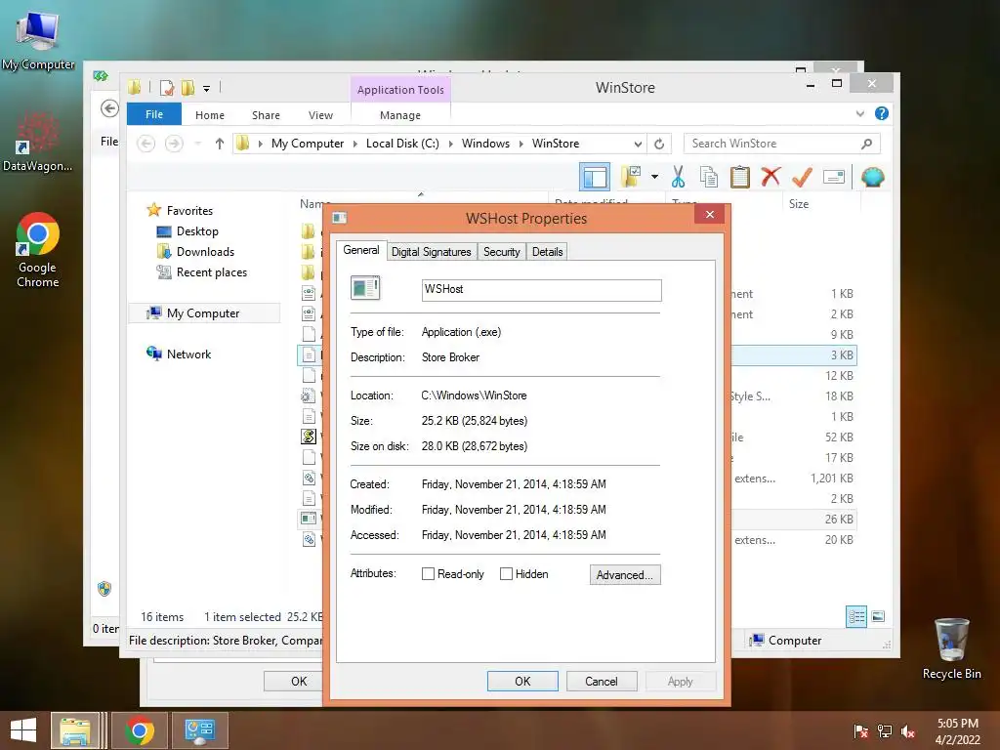The height and width of the screenshot is (750, 1000).
Task: Click the Copy pages icon
Action: point(709,177)
